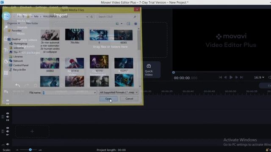Play the preview with the play button
The image size is (271, 152).
coord(231,77)
